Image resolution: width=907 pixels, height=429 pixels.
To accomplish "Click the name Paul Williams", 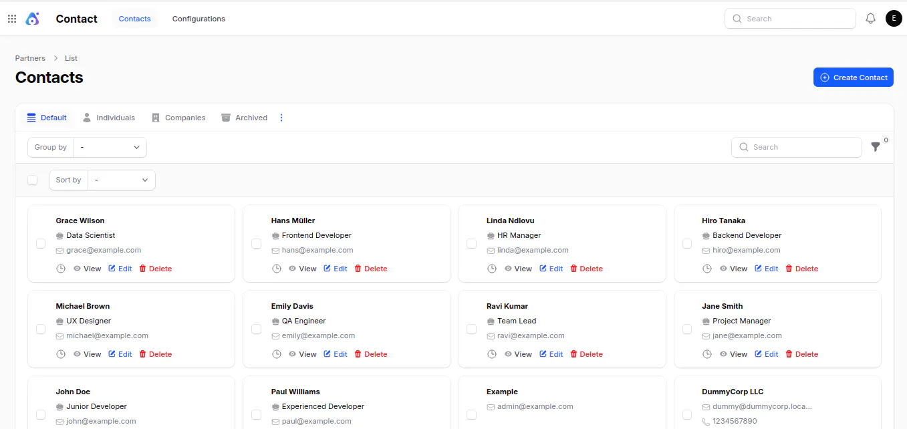I will pos(295,392).
